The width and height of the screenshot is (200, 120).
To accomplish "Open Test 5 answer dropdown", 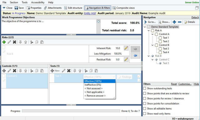I will click(99, 77).
